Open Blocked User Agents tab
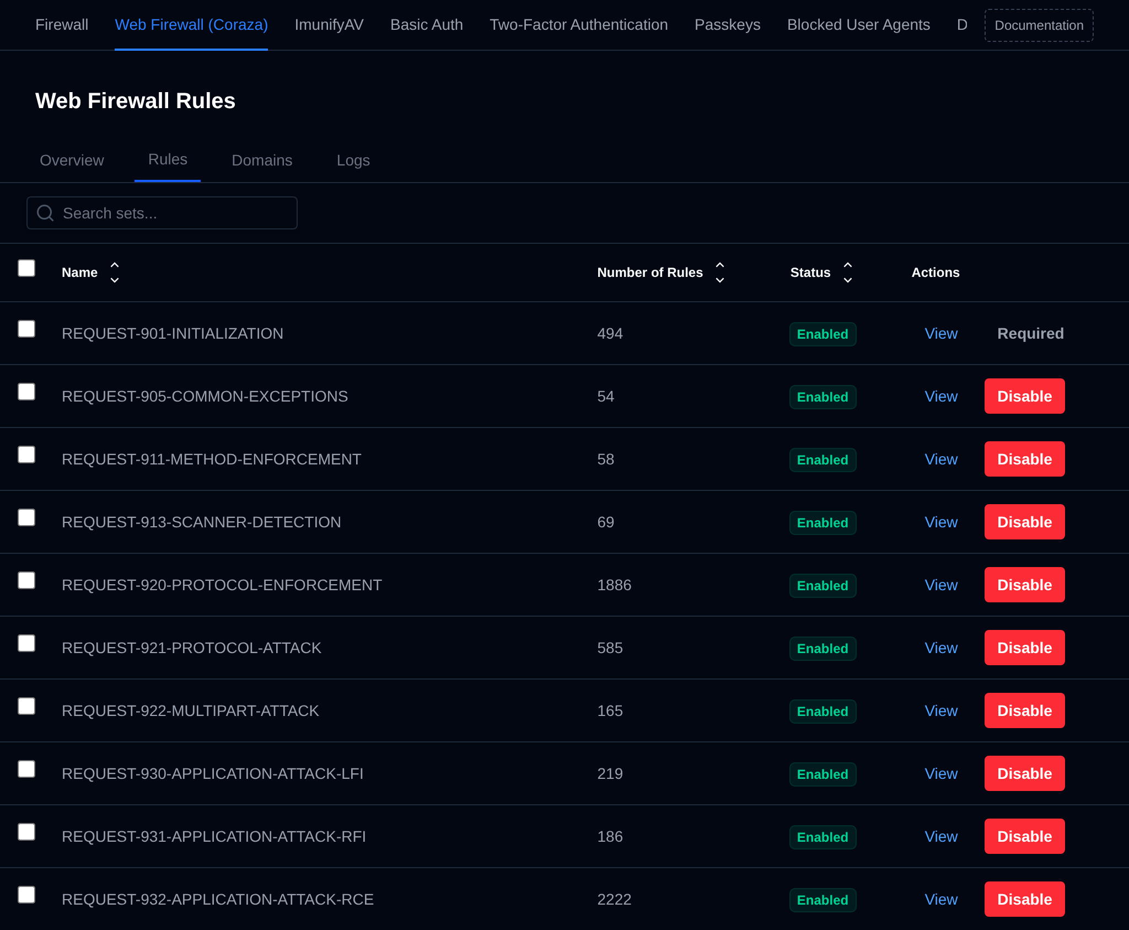Image resolution: width=1129 pixels, height=930 pixels. 858,25
